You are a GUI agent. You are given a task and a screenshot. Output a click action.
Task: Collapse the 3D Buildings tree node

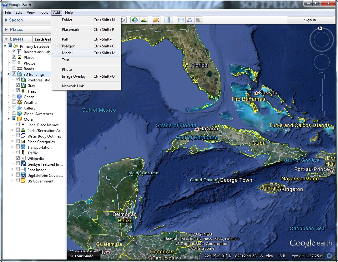(9, 74)
